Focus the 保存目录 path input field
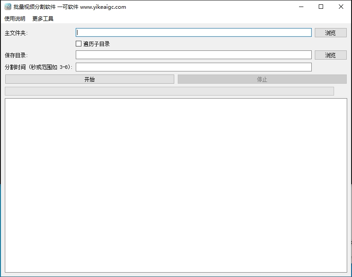This screenshot has height=277, width=352. click(x=194, y=55)
